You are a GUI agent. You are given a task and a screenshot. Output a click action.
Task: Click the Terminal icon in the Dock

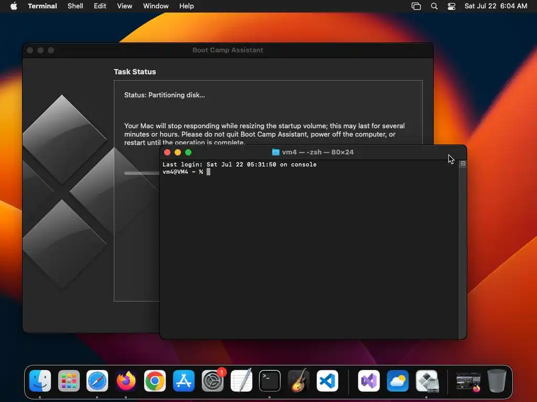pos(270,381)
